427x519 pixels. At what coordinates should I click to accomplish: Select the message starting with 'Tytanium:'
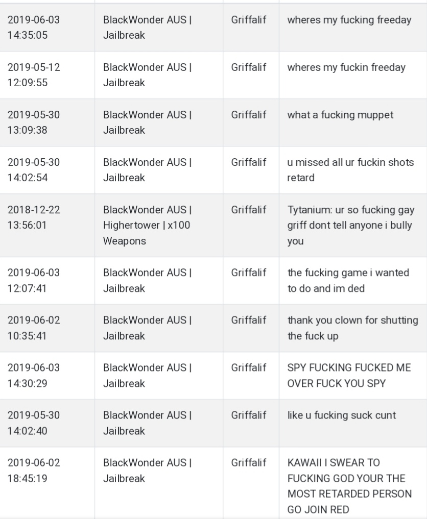point(351,225)
